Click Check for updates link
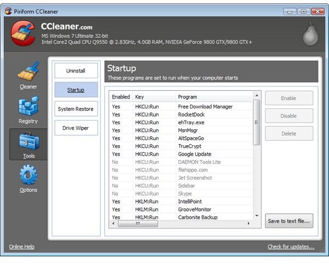The image size is (329, 264). point(291,246)
